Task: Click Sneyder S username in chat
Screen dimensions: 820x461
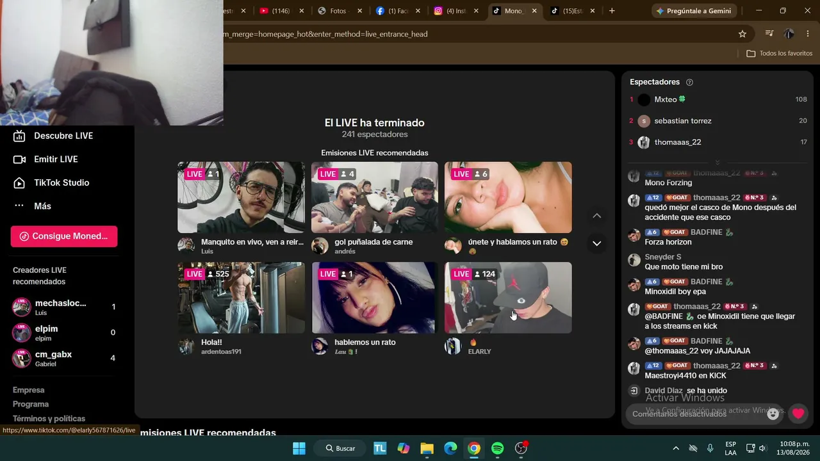Action: pos(663,257)
